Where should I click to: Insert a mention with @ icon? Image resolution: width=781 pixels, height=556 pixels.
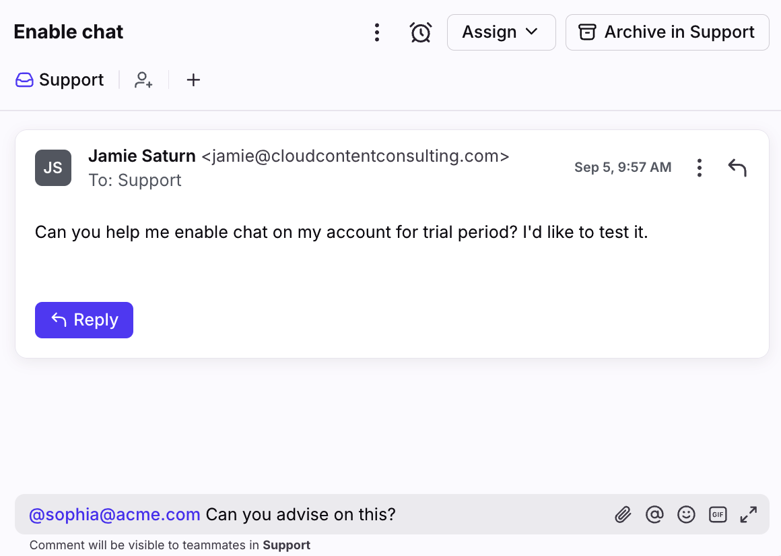tap(654, 514)
